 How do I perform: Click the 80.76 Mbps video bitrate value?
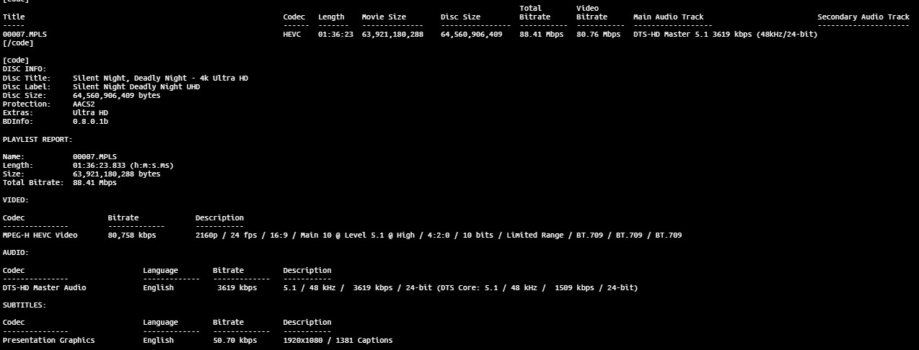click(598, 34)
